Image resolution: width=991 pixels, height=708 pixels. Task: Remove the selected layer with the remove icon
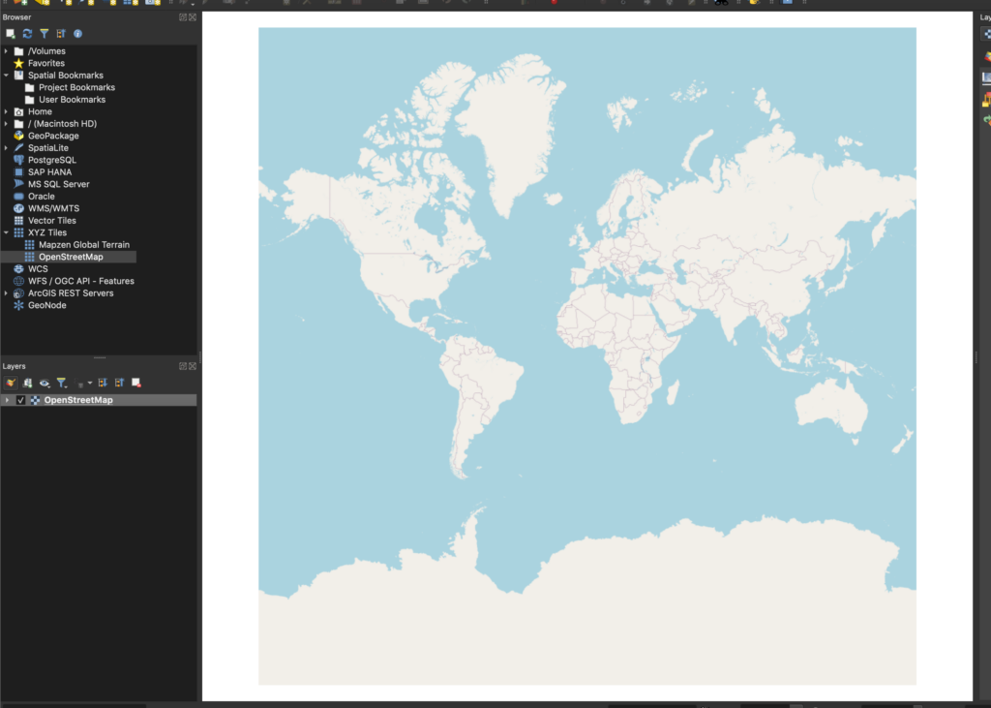(136, 383)
